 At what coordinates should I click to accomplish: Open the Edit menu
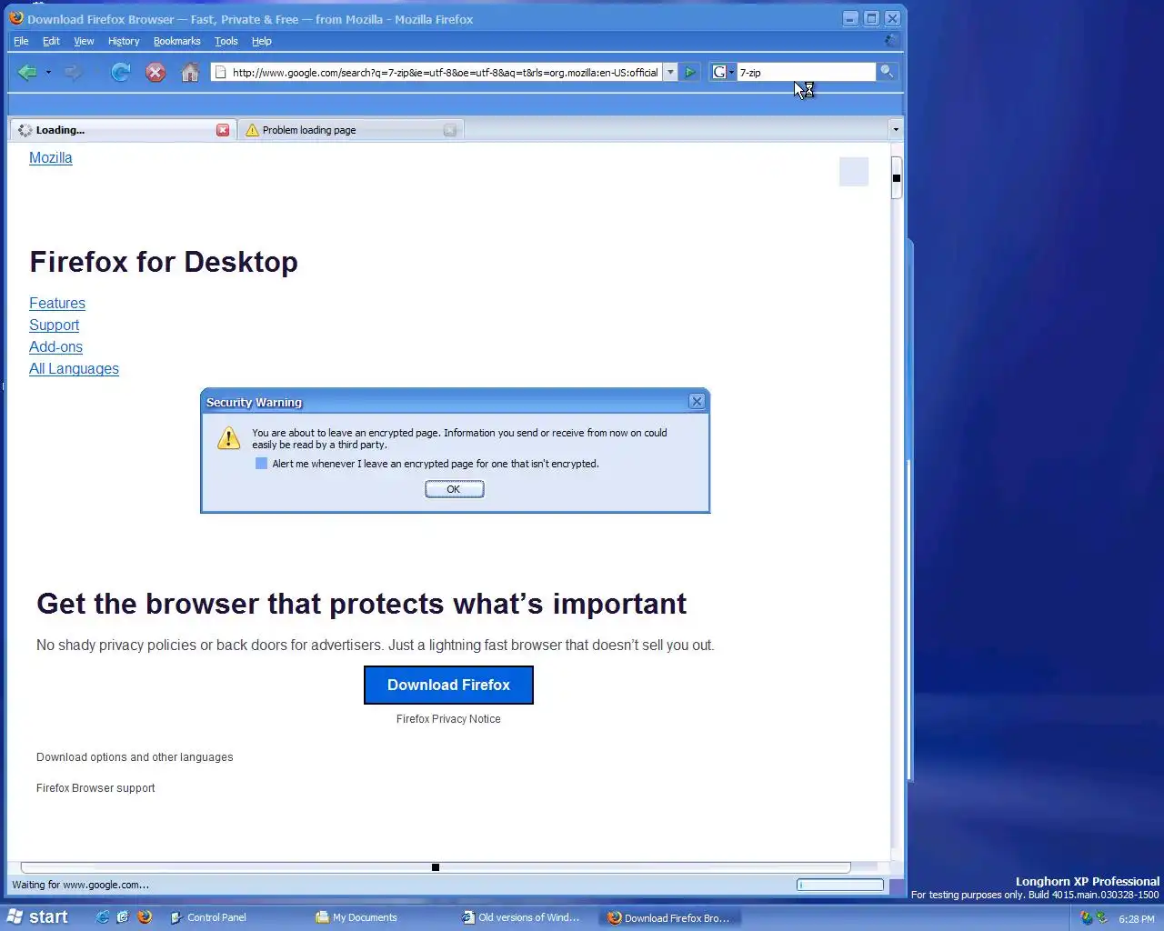[x=51, y=41]
